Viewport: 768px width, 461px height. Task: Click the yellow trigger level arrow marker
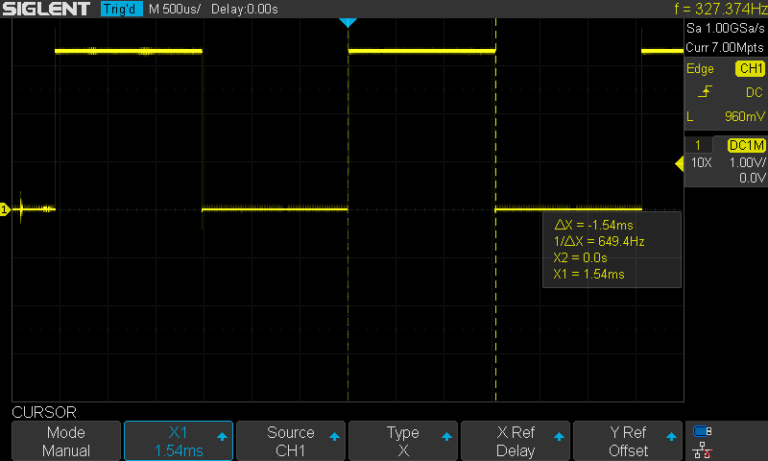click(x=680, y=163)
